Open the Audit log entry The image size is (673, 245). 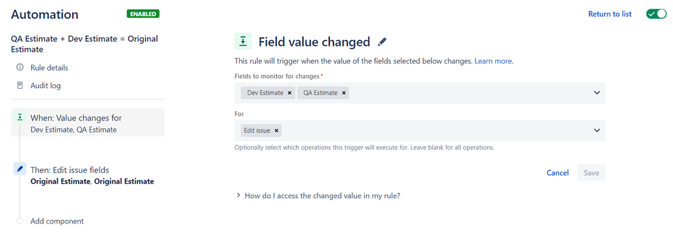click(x=46, y=85)
